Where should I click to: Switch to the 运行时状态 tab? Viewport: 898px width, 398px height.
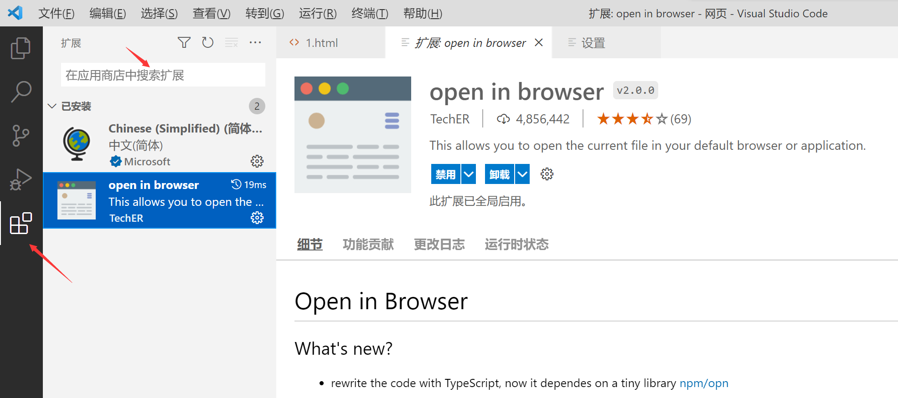[517, 245]
